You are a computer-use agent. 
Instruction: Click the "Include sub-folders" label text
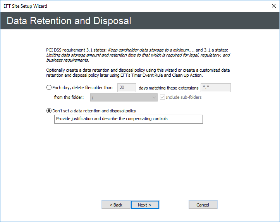point(184,97)
